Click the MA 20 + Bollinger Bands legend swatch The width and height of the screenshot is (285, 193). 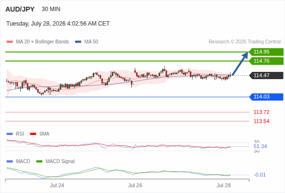[10, 42]
